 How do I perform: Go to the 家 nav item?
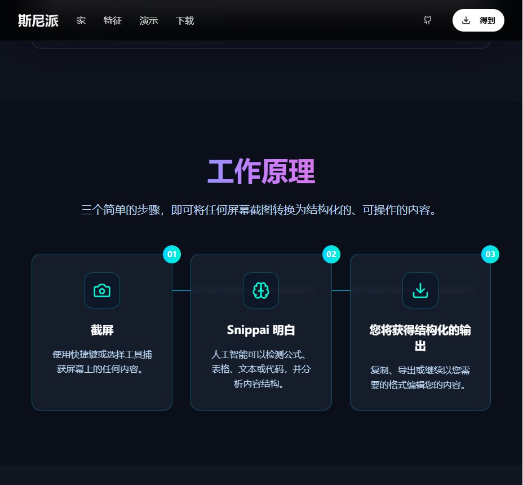[81, 21]
